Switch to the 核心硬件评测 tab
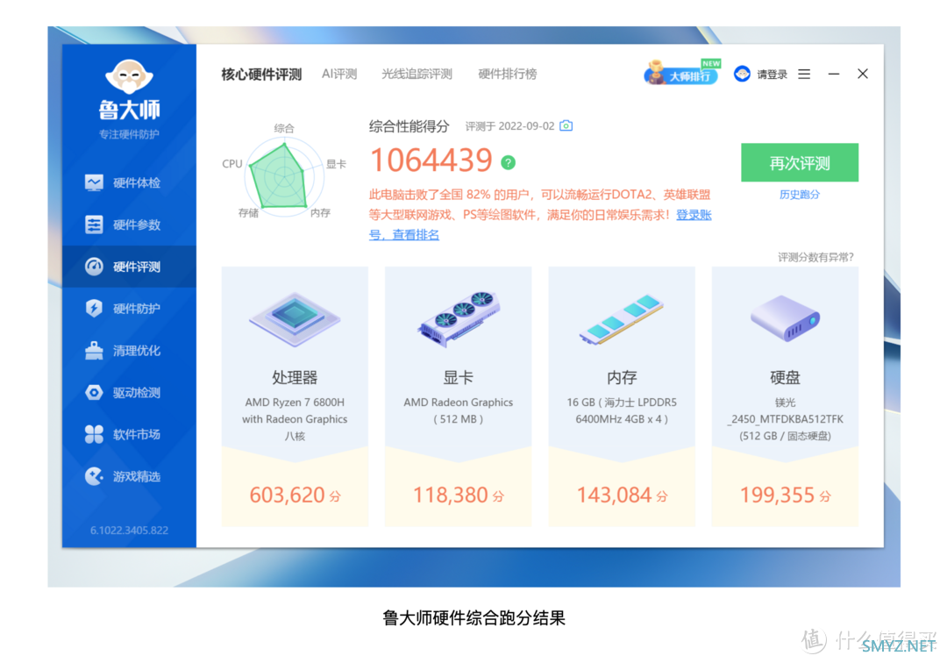 click(x=261, y=75)
